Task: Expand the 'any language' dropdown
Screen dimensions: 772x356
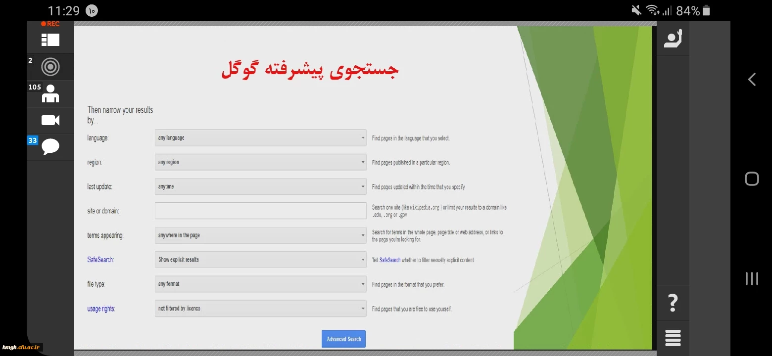Action: click(260, 138)
